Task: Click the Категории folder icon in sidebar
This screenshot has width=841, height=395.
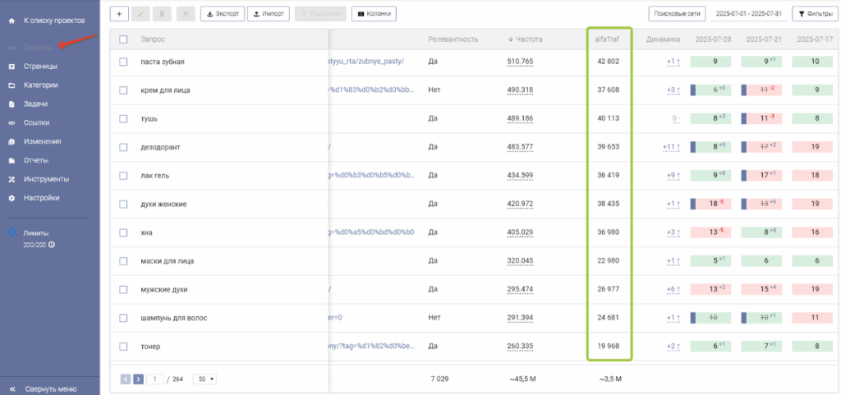Action: (11, 85)
